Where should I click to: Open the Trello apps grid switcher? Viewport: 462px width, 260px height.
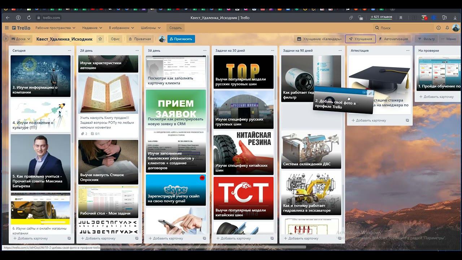[6, 28]
